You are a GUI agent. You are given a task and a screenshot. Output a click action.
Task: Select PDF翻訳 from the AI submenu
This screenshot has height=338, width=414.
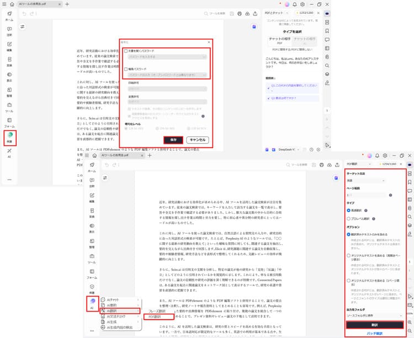(x=156, y=316)
